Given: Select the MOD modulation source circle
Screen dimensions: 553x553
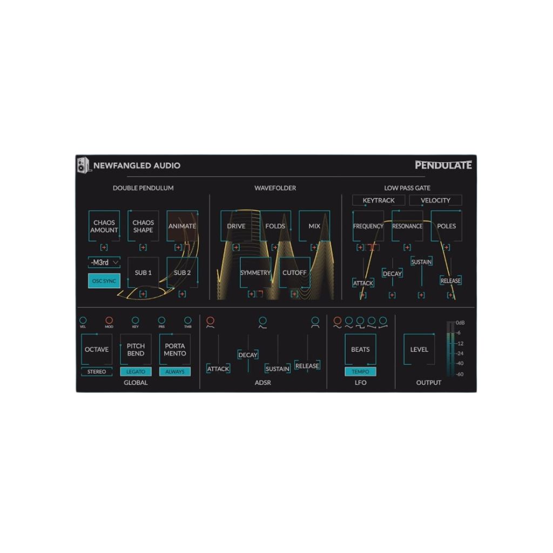Looking at the screenshot, I should point(109,320).
